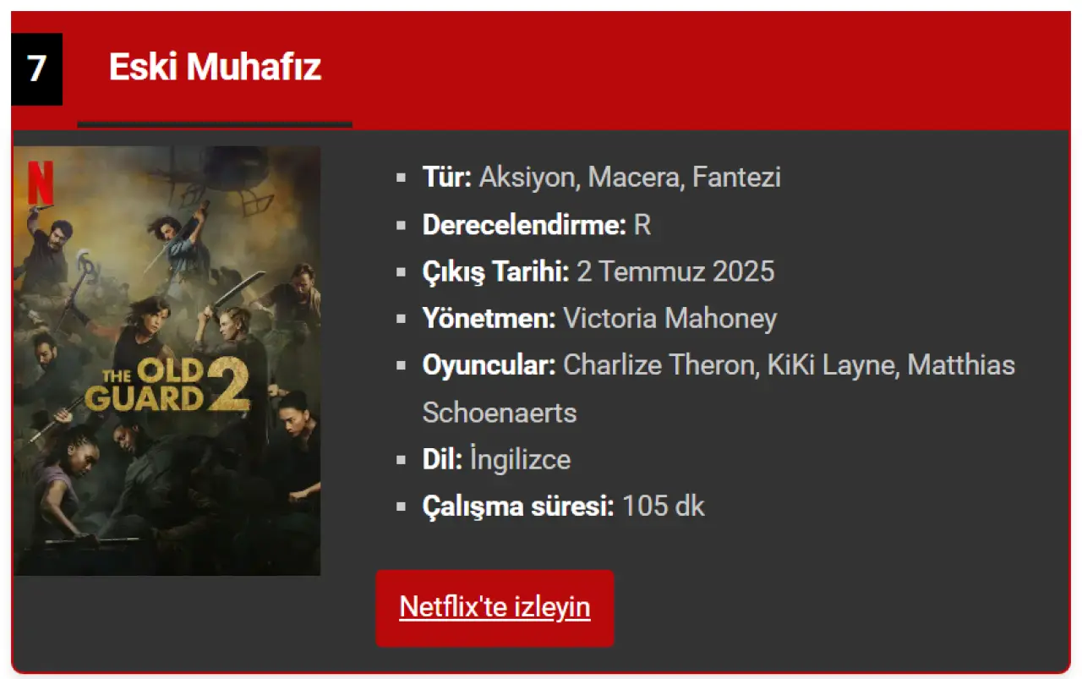
Task: Select the Çıkış Tarihi 2 Temmuz 2025 text
Action: coord(598,271)
